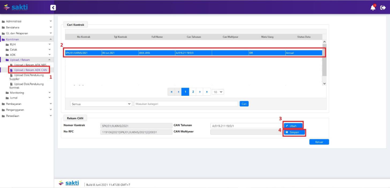Image resolution: width=390 pixels, height=188 pixels.
Task: Click the Ubah button
Action: pos(293,125)
